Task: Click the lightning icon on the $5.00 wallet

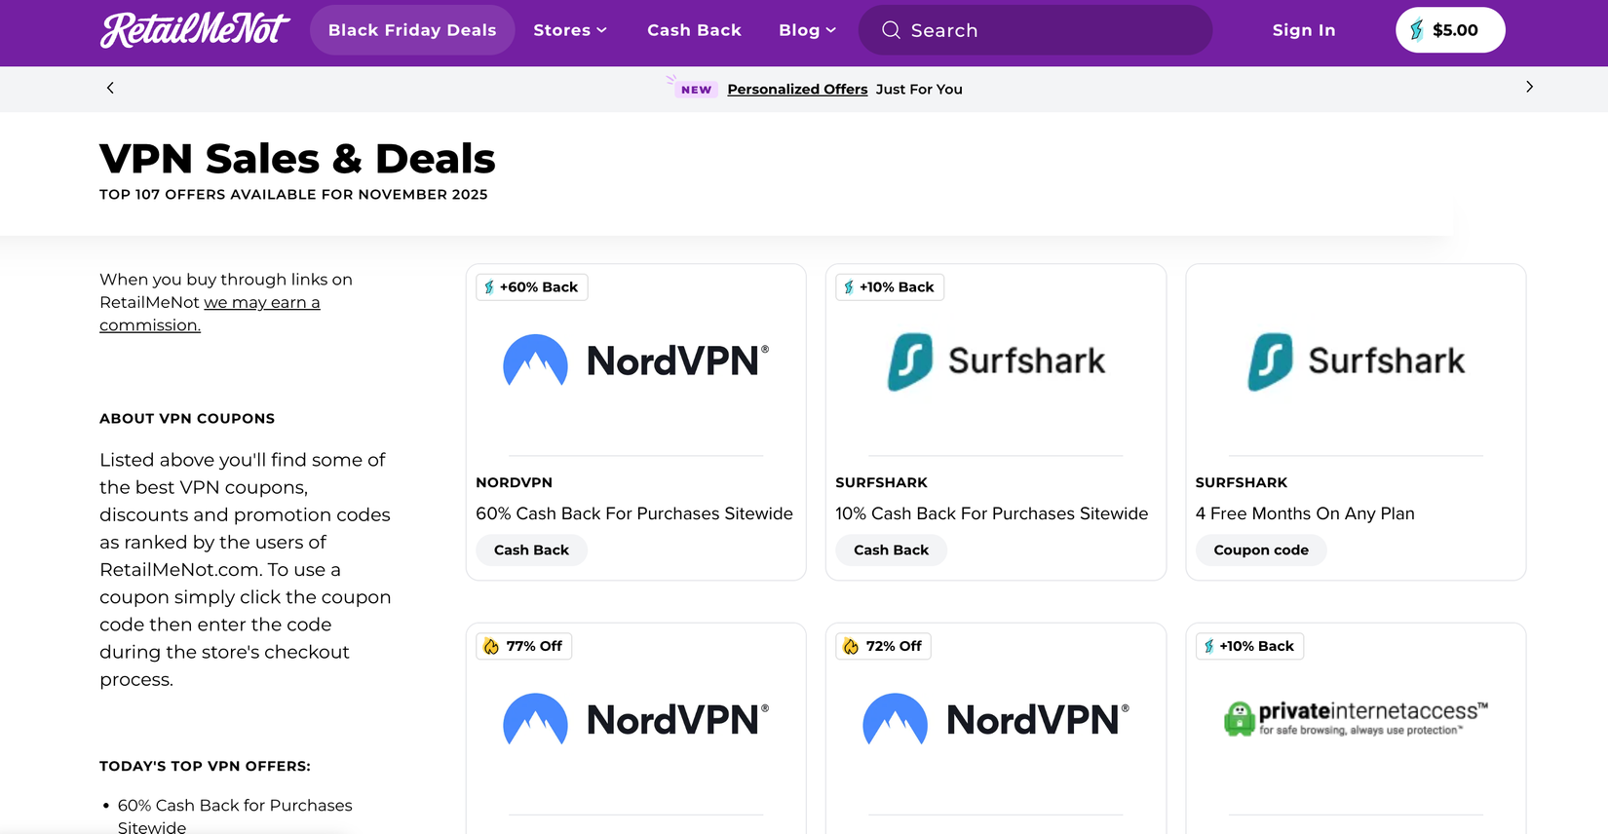Action: [1415, 30]
